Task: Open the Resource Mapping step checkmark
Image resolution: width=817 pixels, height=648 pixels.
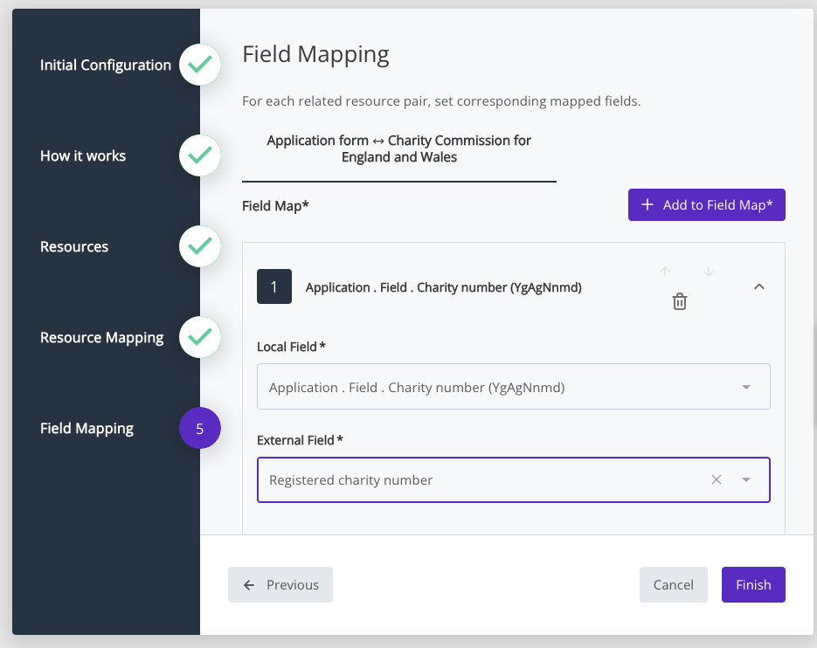Action: pos(200,337)
